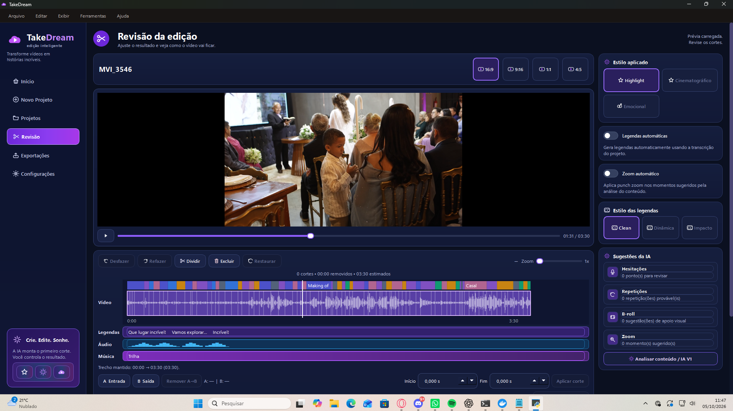Select the Making of timeline segment
Image resolution: width=733 pixels, height=411 pixels.
click(x=318, y=285)
